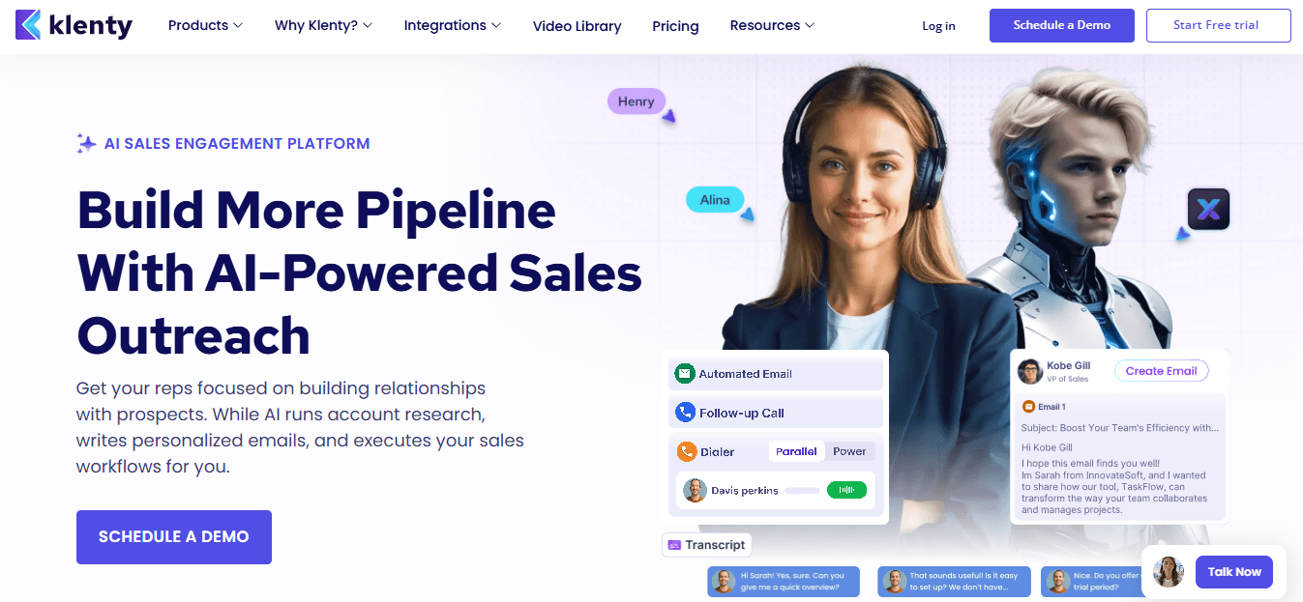The width and height of the screenshot is (1303, 602).
Task: Click the sparkle icon beside AI Sales Engagement
Action: tap(86, 144)
